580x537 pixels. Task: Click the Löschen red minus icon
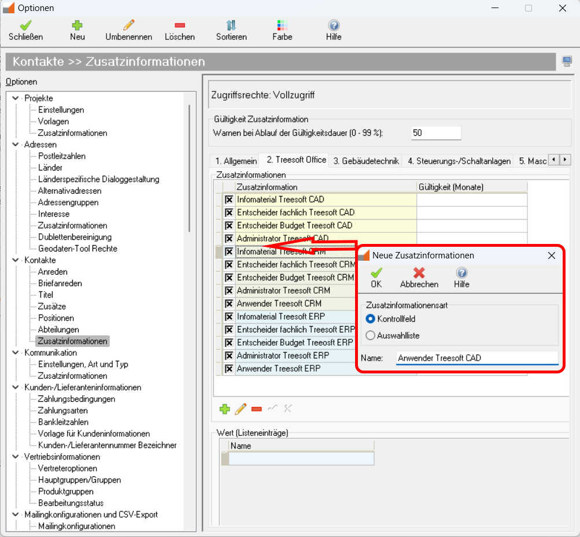[x=179, y=26]
